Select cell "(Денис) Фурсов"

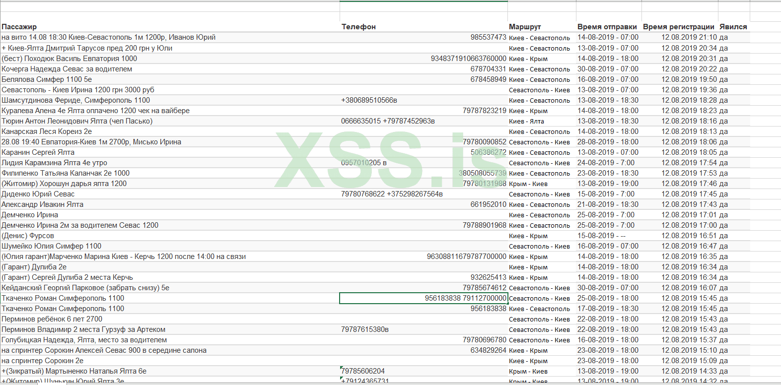(28, 236)
